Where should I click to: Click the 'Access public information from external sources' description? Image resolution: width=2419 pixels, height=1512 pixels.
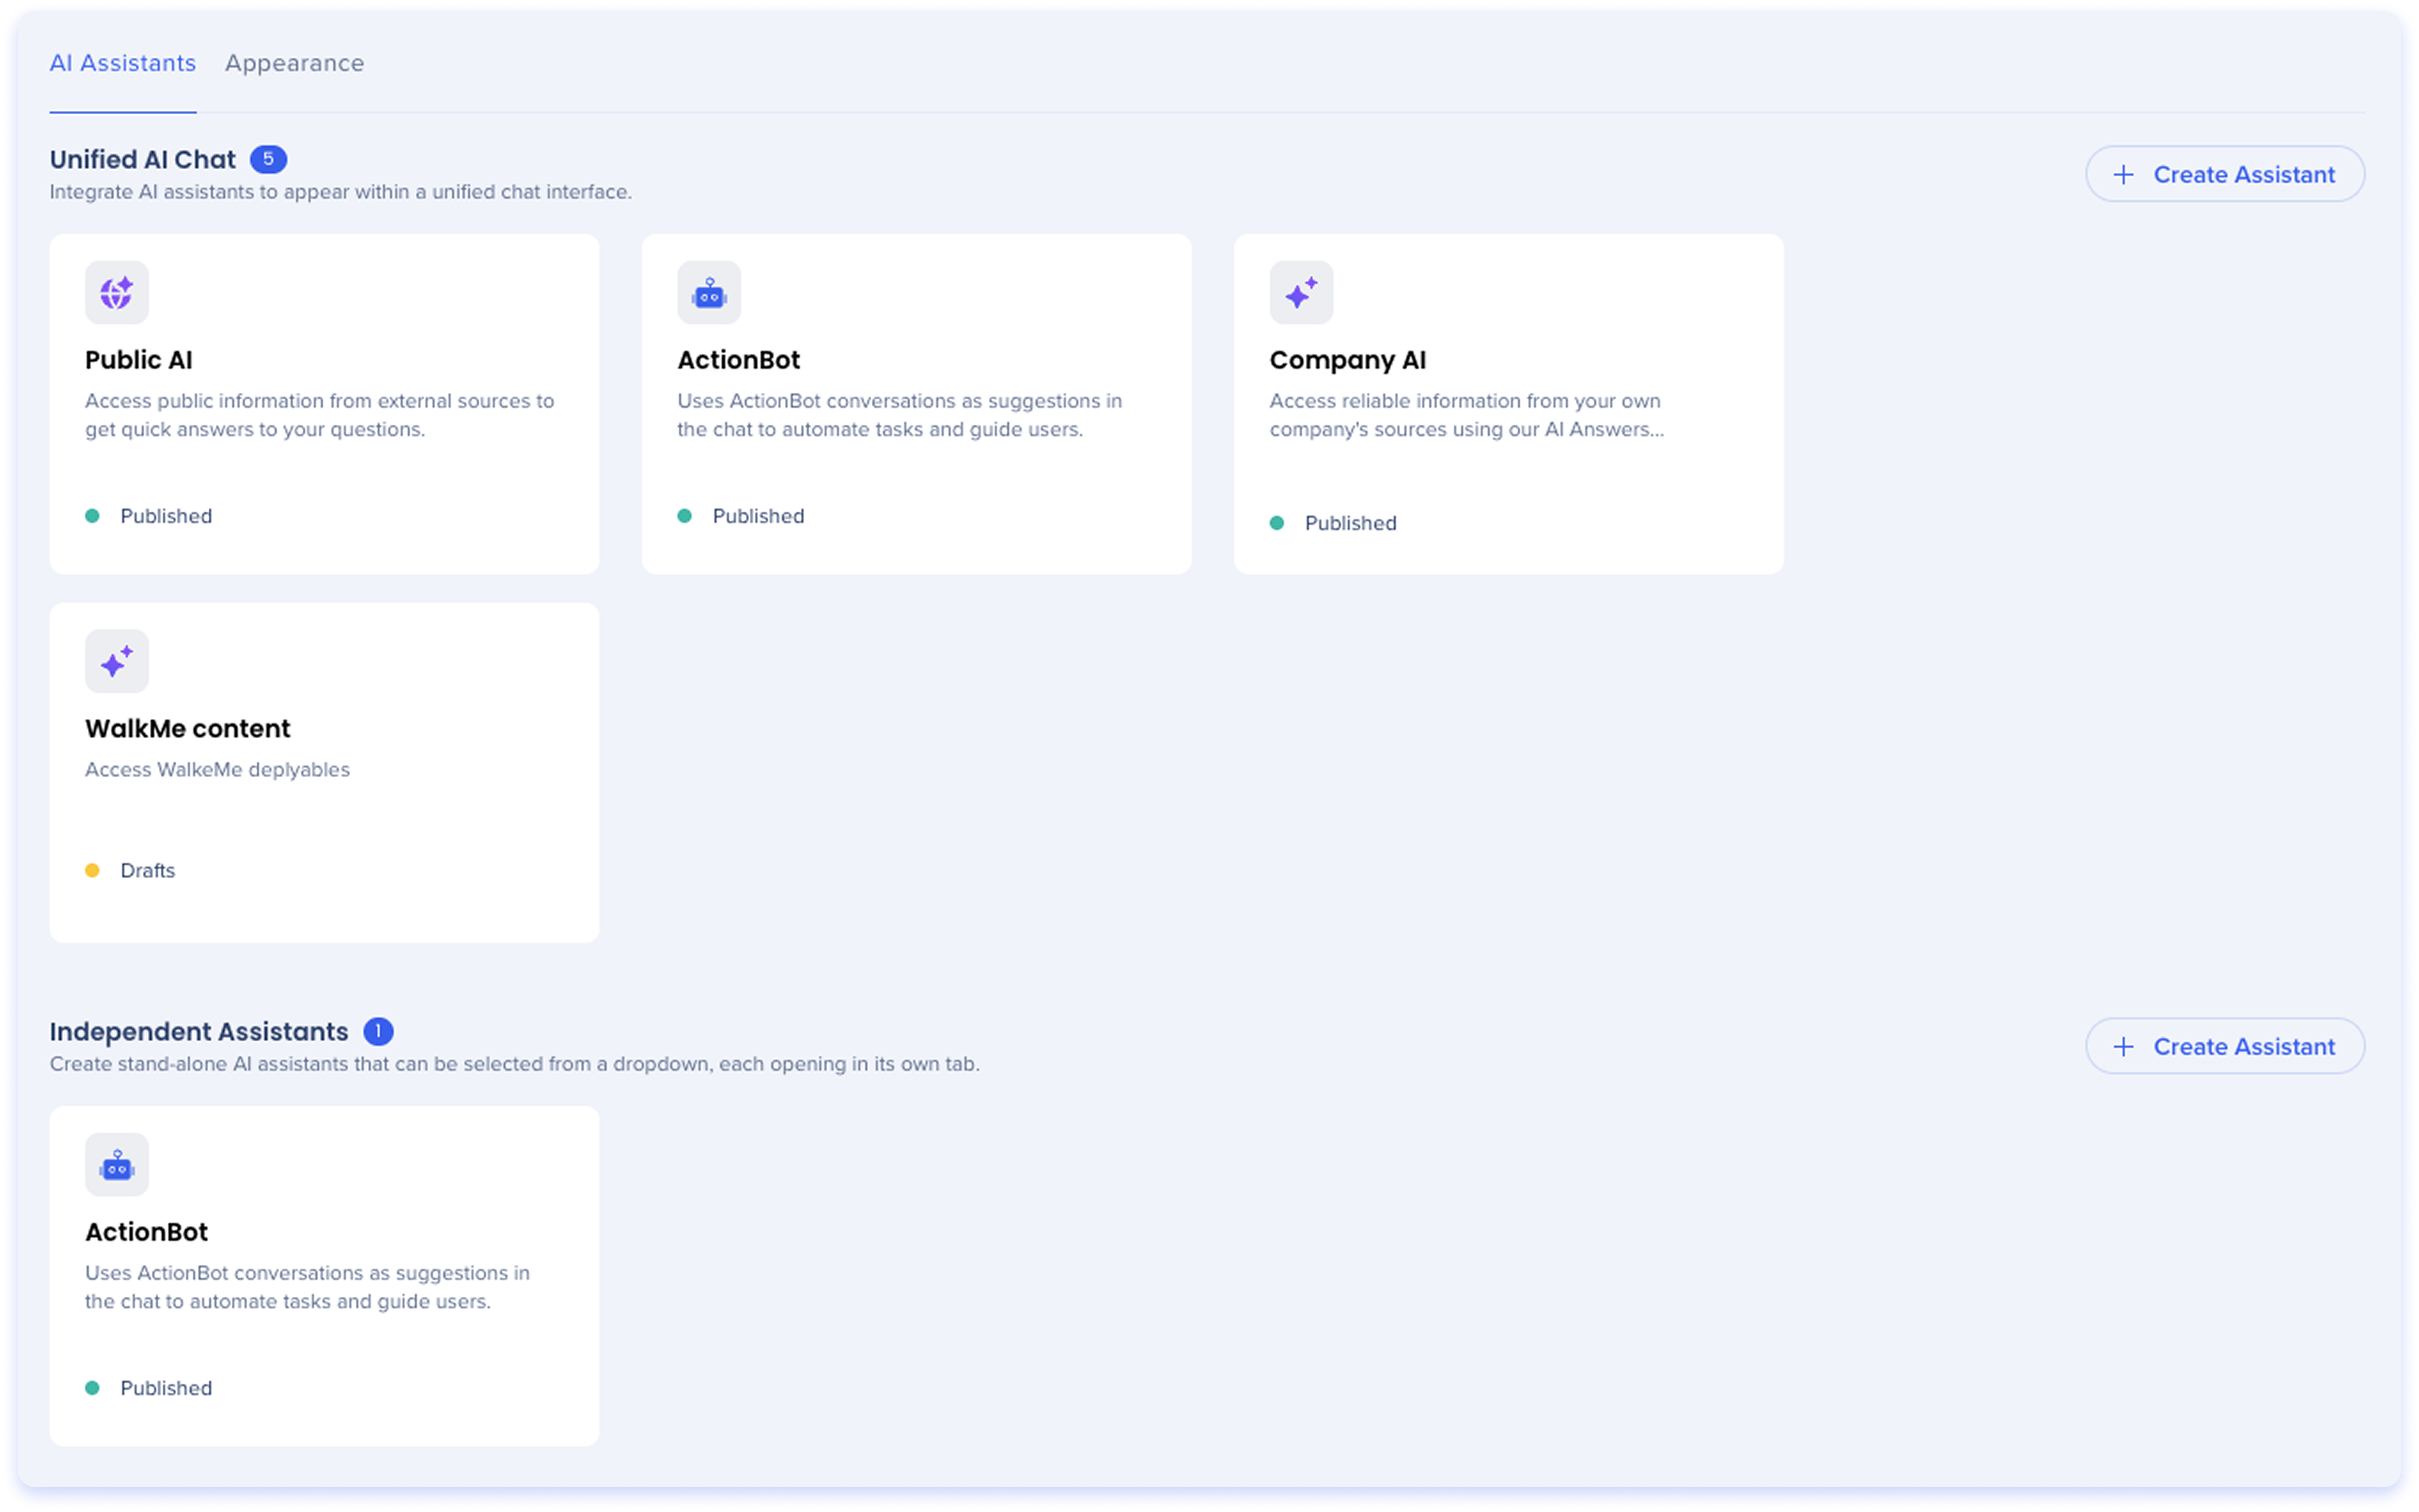(x=319, y=415)
